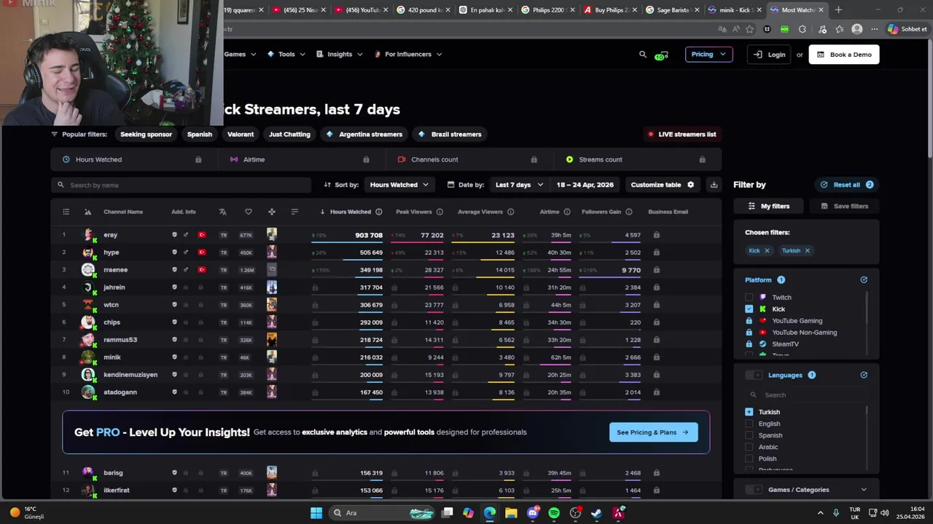This screenshot has width=933, height=524.
Task: Click the language column header icon
Action: pyautogui.click(x=222, y=212)
